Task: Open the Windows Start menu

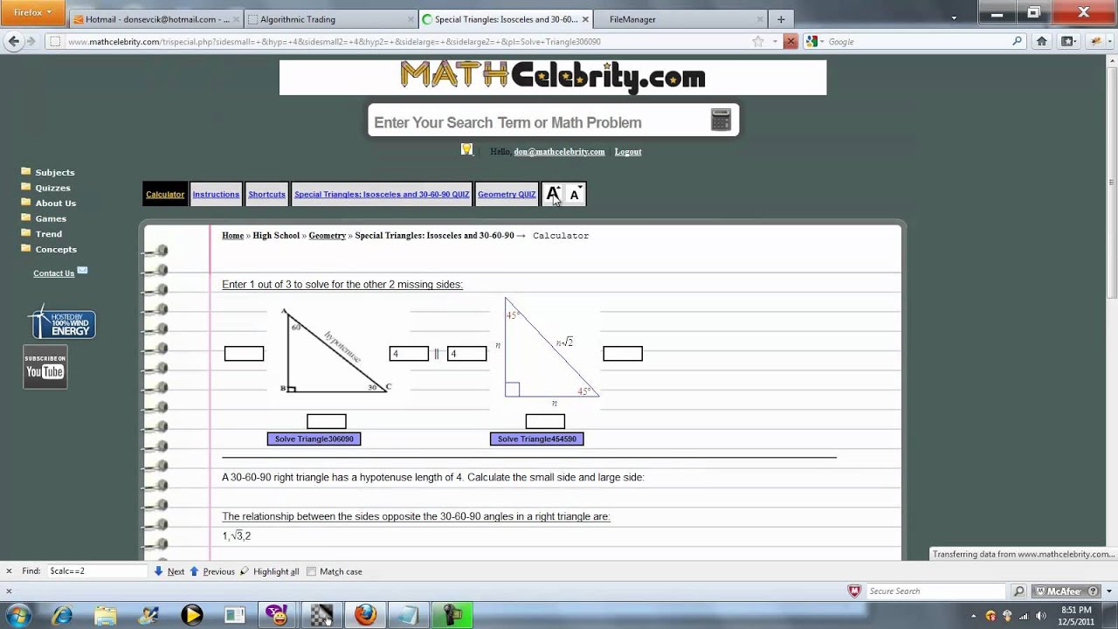Action: click(x=18, y=615)
